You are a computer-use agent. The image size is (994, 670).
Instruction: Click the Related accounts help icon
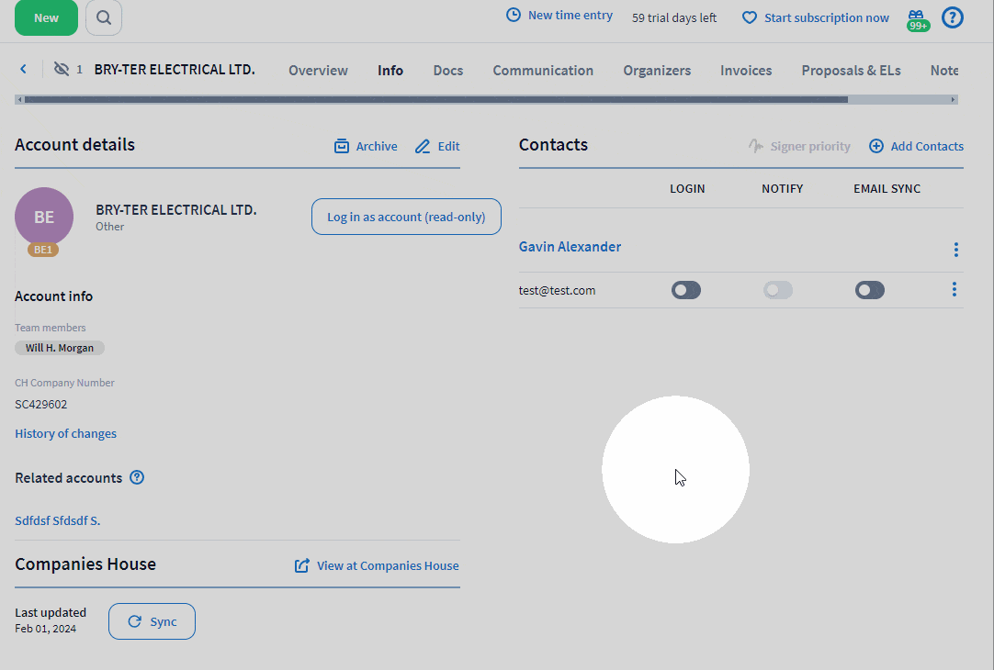(137, 477)
